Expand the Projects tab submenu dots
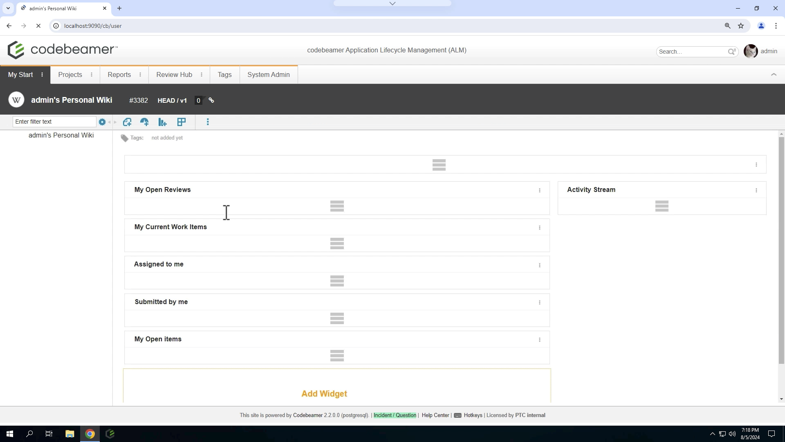This screenshot has width=785, height=442. pos(92,74)
